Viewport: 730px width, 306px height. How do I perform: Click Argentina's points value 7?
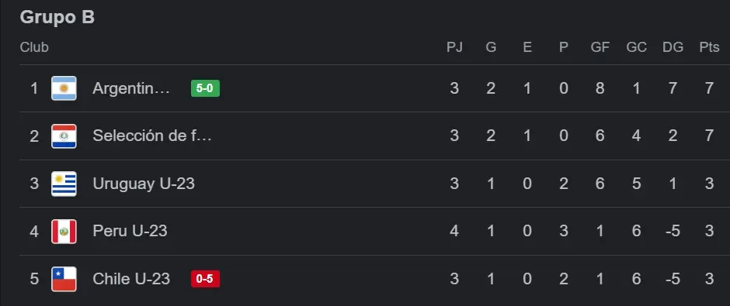pos(709,88)
